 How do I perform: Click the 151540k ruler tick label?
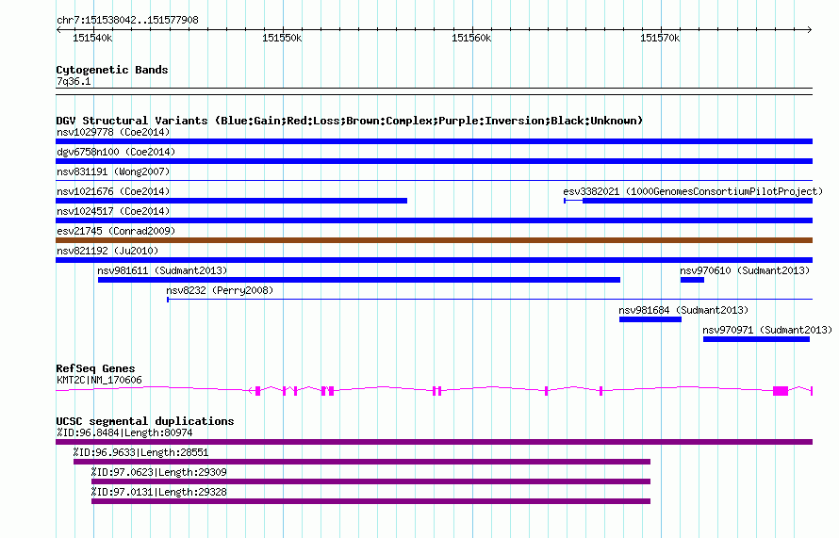92,38
